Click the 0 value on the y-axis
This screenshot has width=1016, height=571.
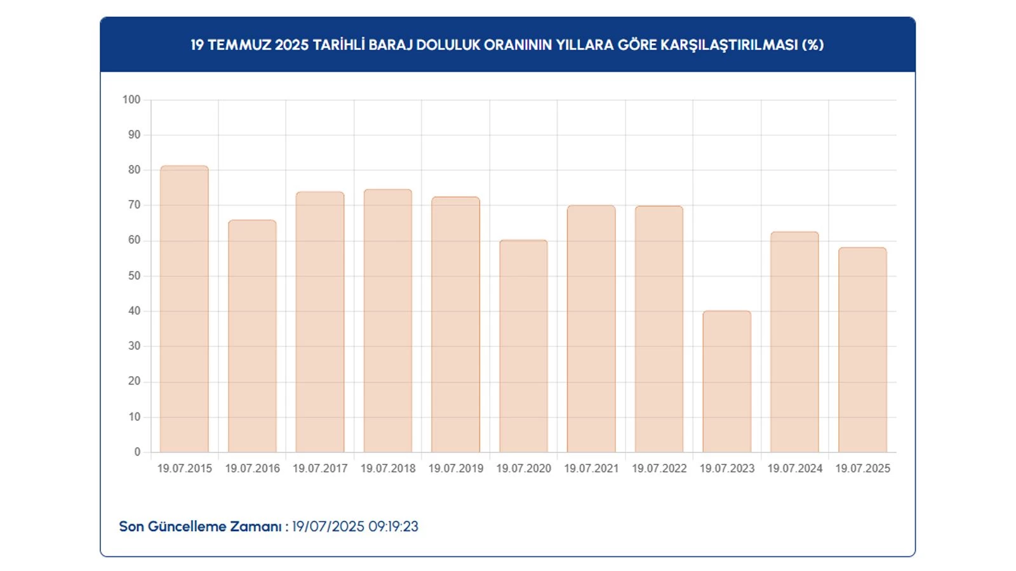[x=137, y=452]
